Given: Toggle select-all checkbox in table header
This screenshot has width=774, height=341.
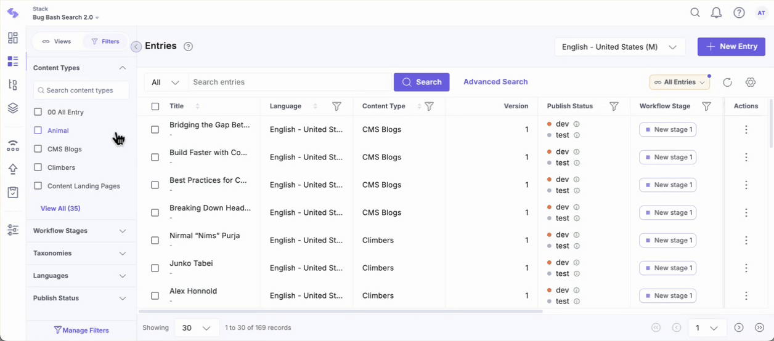Looking at the screenshot, I should (x=155, y=106).
